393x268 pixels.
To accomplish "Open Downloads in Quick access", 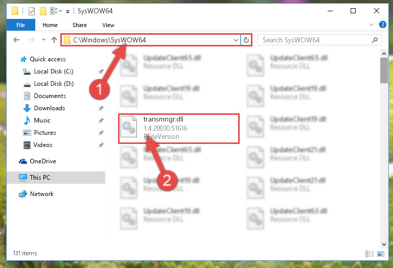I will pyautogui.click(x=50, y=108).
